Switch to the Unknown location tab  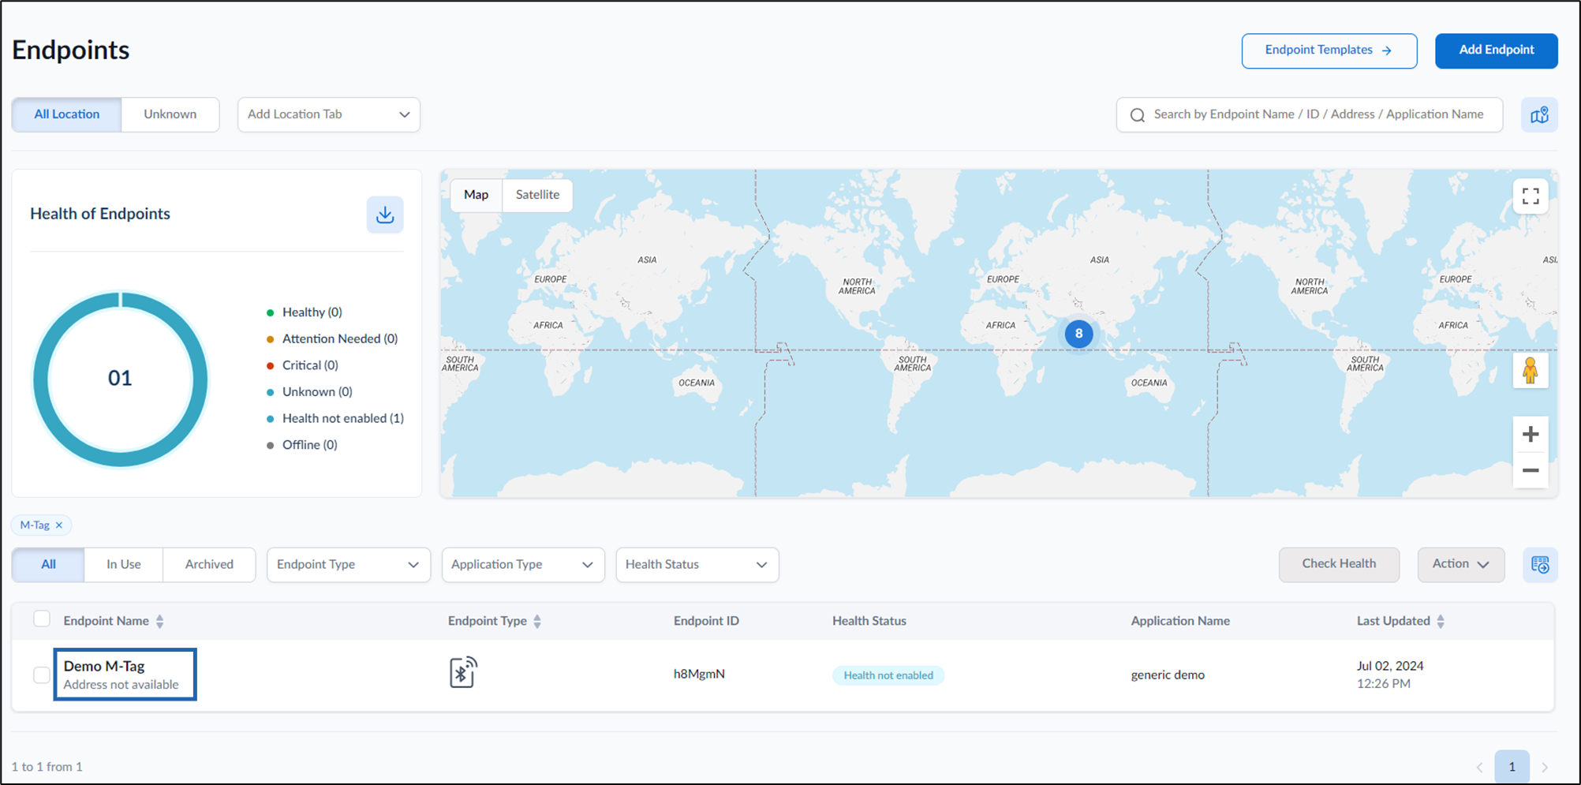click(170, 114)
